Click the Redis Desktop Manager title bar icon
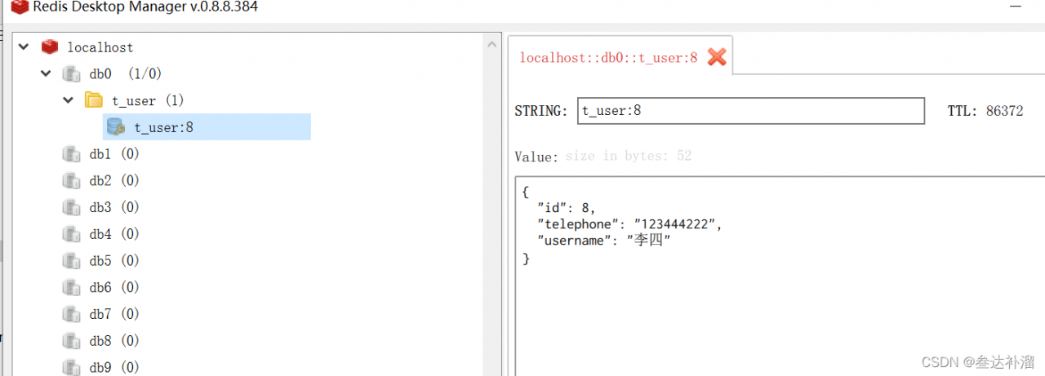The height and width of the screenshot is (376, 1045). [19, 7]
